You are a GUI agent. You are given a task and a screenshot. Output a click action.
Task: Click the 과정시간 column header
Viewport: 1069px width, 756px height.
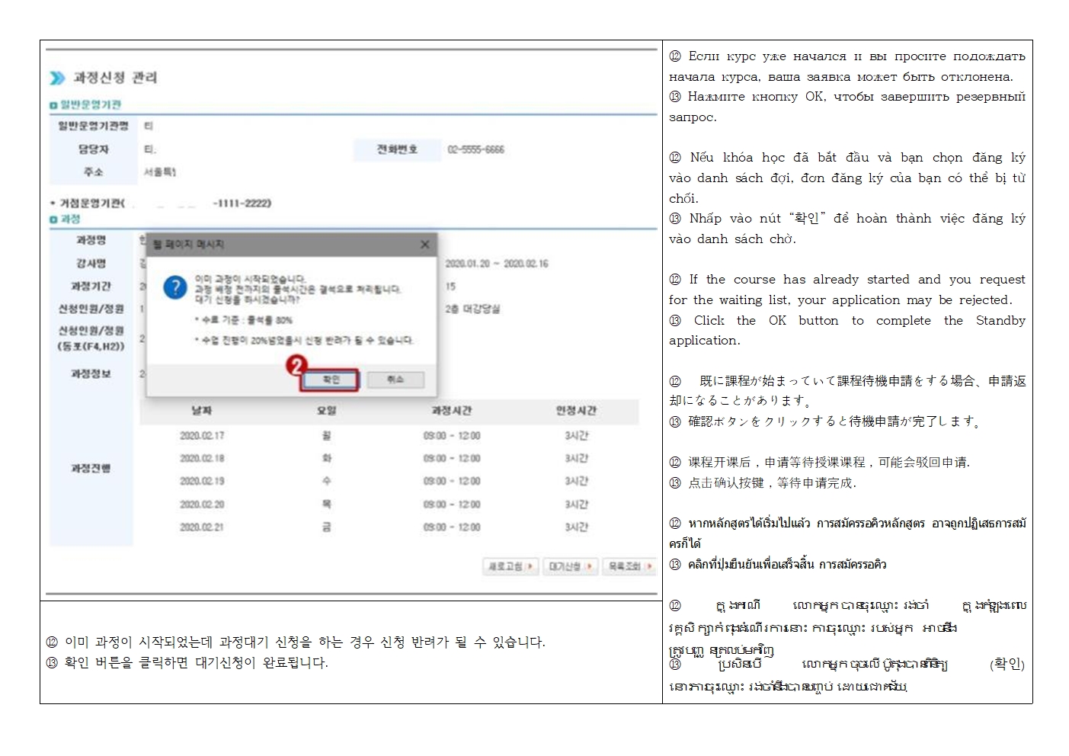pyautogui.click(x=452, y=411)
